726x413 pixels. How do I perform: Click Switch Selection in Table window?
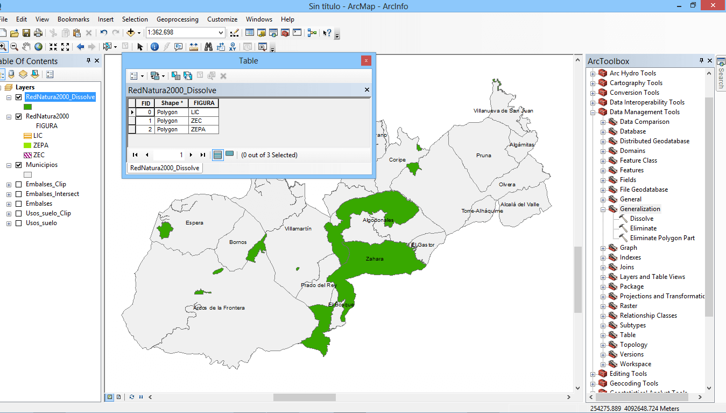[x=188, y=76]
